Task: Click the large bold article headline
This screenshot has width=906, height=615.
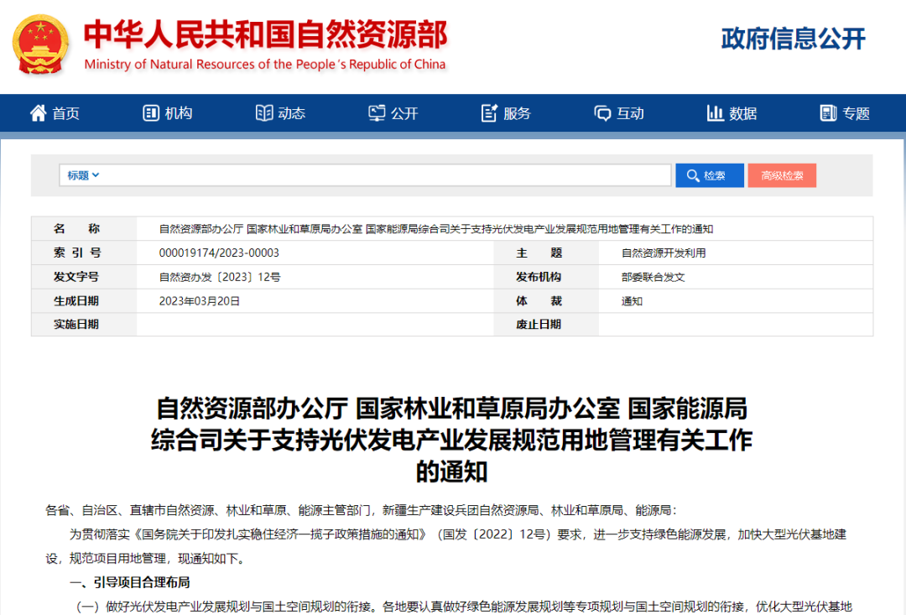Action: [452, 440]
